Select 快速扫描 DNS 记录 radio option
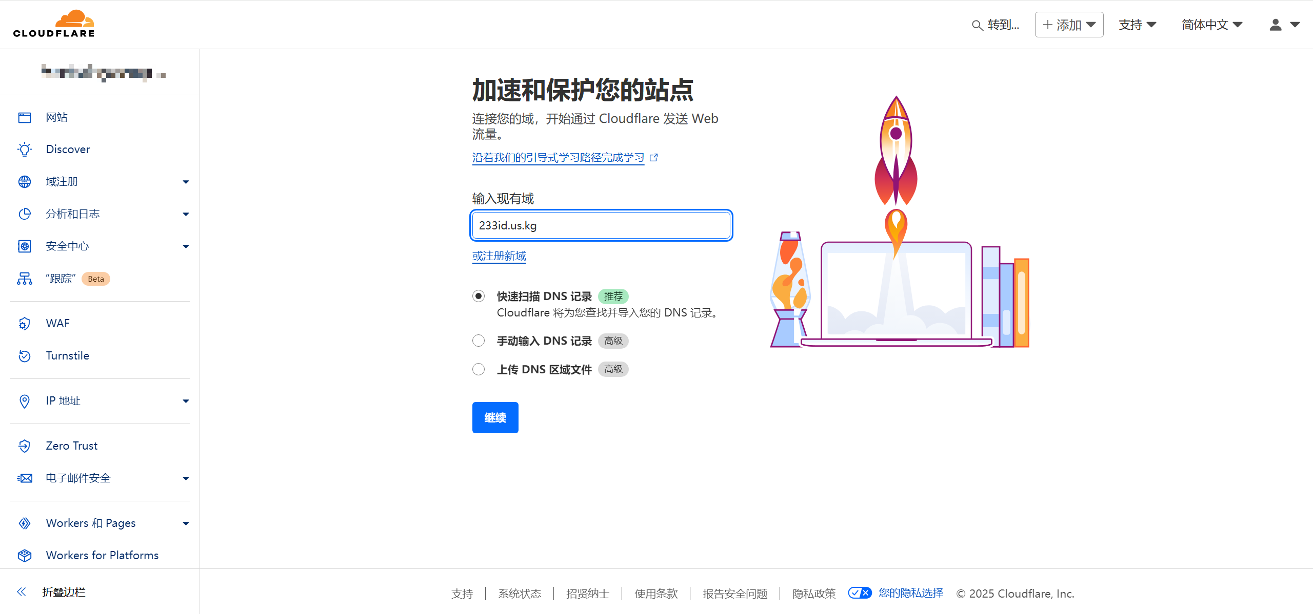The width and height of the screenshot is (1313, 614). (479, 296)
